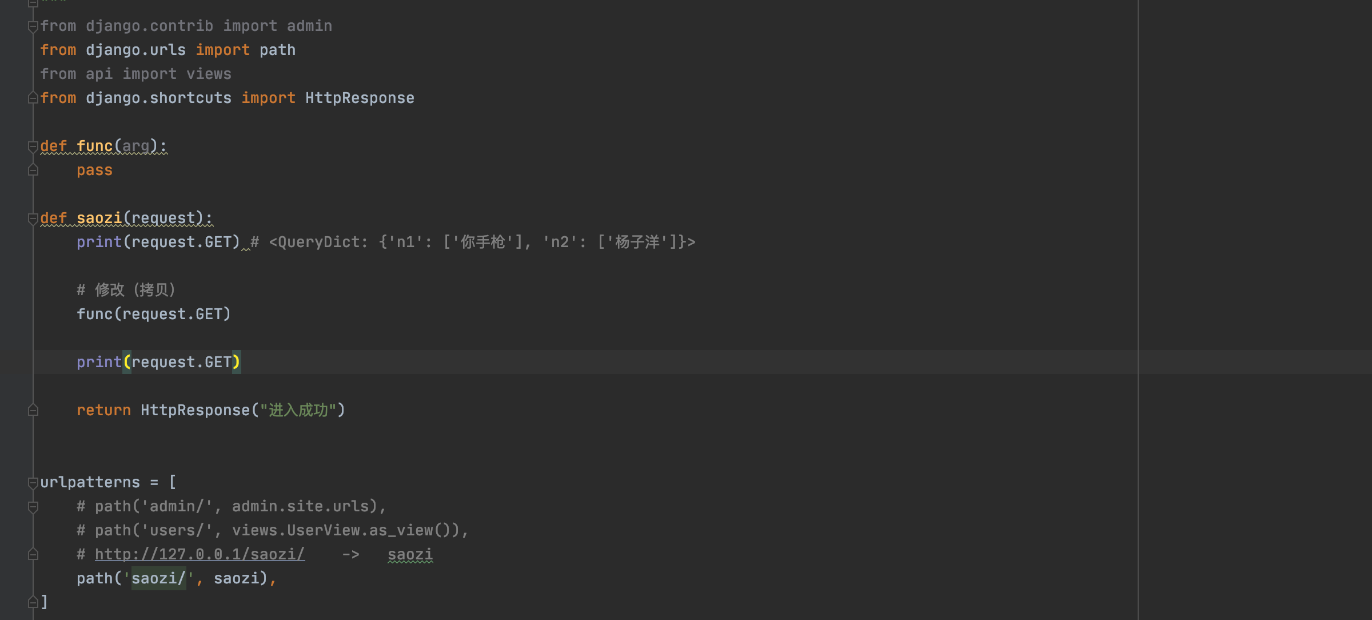Click fold end marker beside django.shortcuts import
Viewport: 1372px width, 620px height.
coord(33,98)
